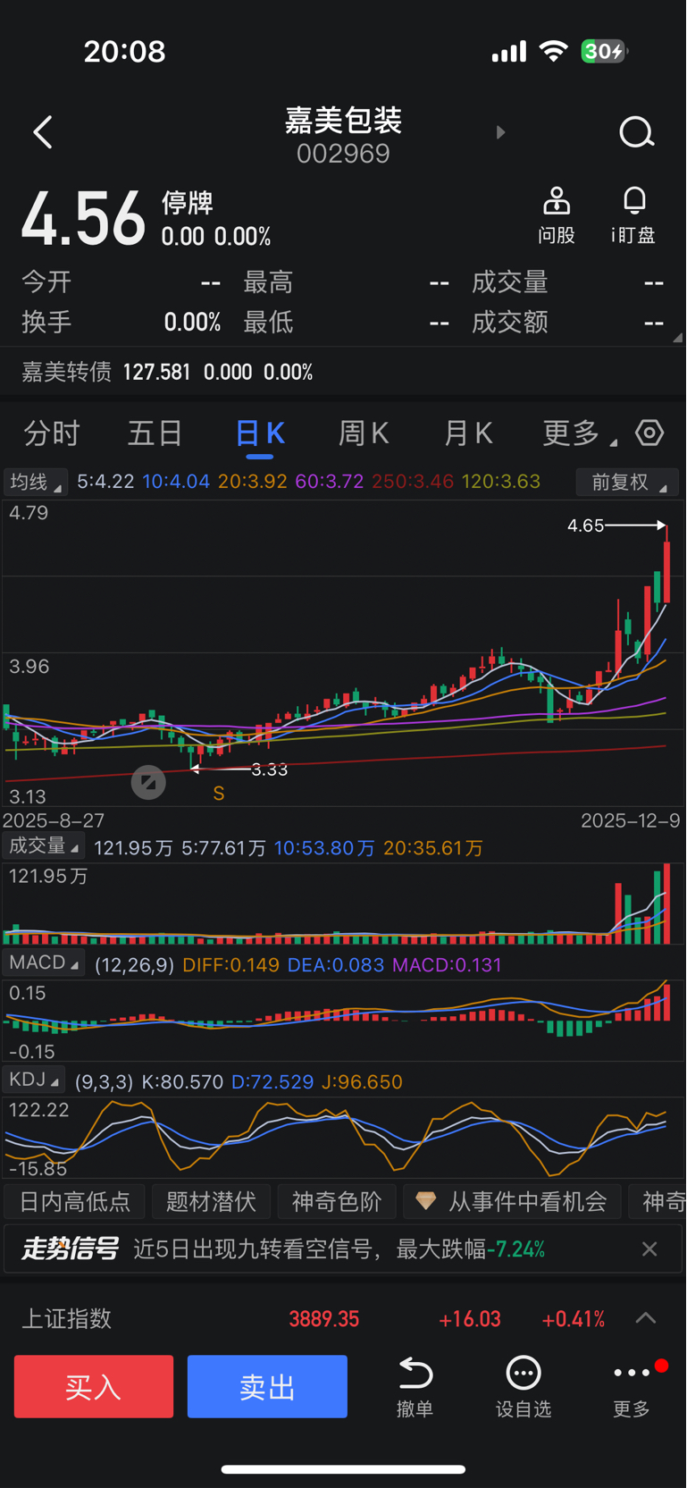Open 从事件中看机会 chip
This screenshot has width=687, height=1488.
[512, 1201]
